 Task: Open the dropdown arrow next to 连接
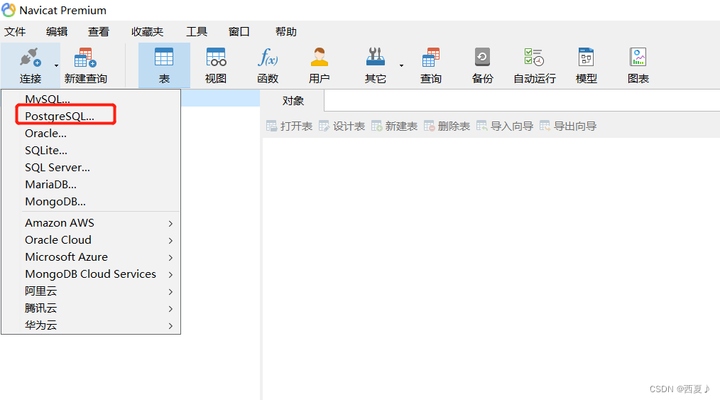click(57, 65)
